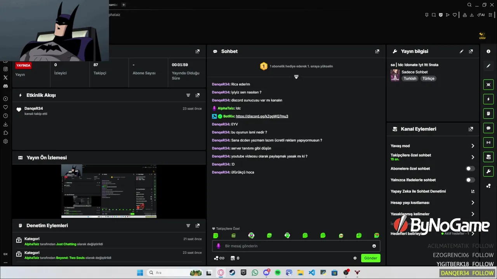The width and height of the screenshot is (497, 279).
Task: Collapse the gift leaderboard banner arrow
Action: pos(296,77)
